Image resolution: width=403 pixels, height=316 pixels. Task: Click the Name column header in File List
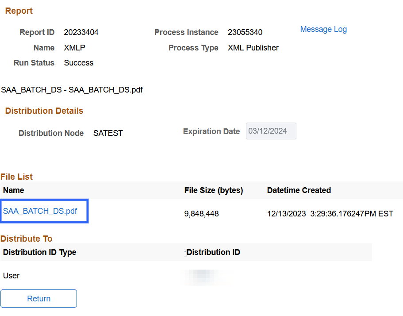pyautogui.click(x=14, y=190)
